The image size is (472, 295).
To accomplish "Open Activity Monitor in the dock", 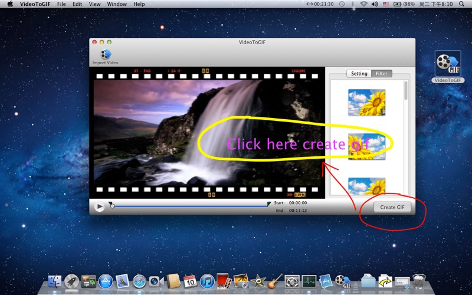I will click(x=309, y=281).
